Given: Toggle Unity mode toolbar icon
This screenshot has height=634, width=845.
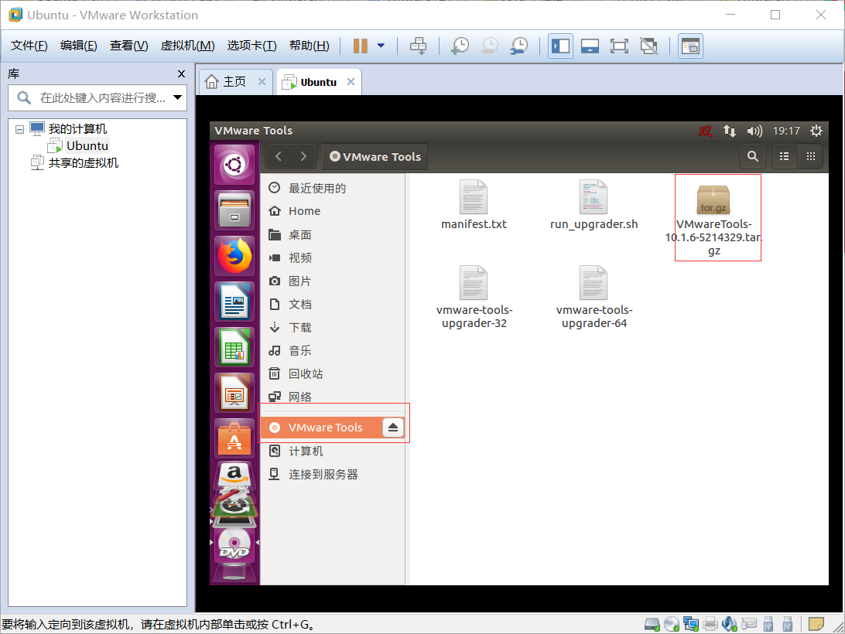Looking at the screenshot, I should (x=648, y=46).
